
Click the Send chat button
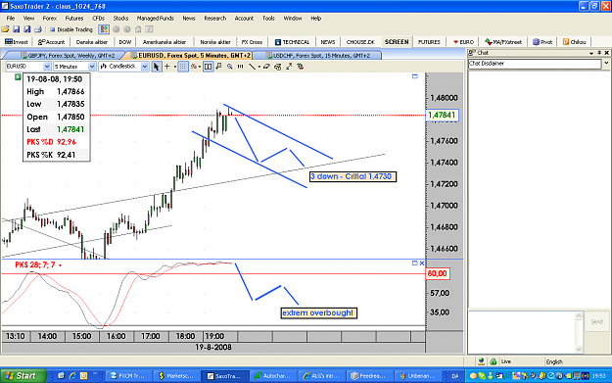[x=596, y=321]
